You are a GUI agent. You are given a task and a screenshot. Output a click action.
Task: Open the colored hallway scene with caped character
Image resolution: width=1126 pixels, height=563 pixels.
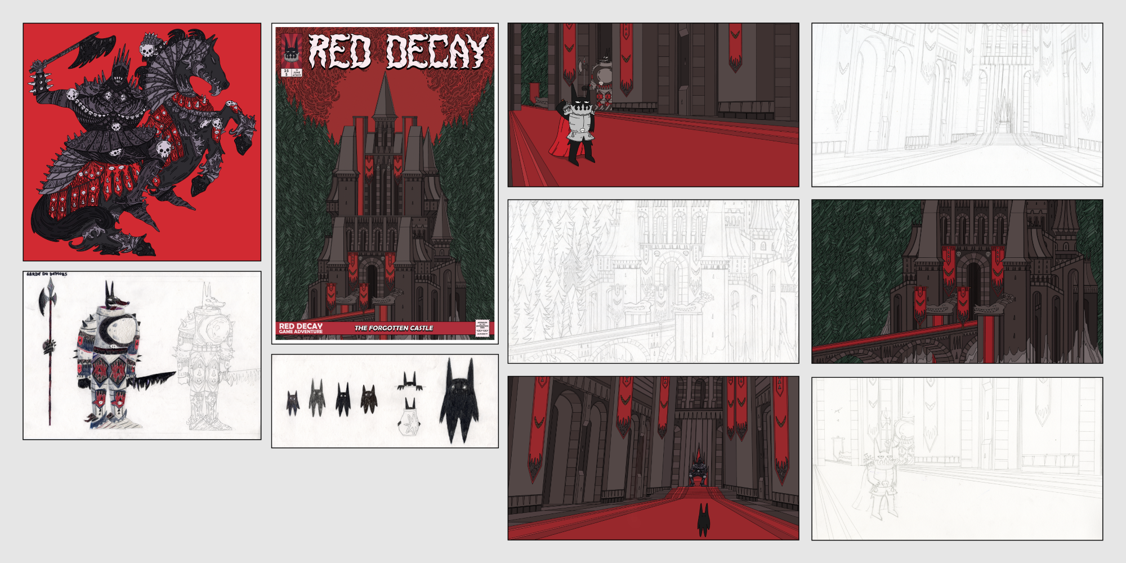coord(653,105)
